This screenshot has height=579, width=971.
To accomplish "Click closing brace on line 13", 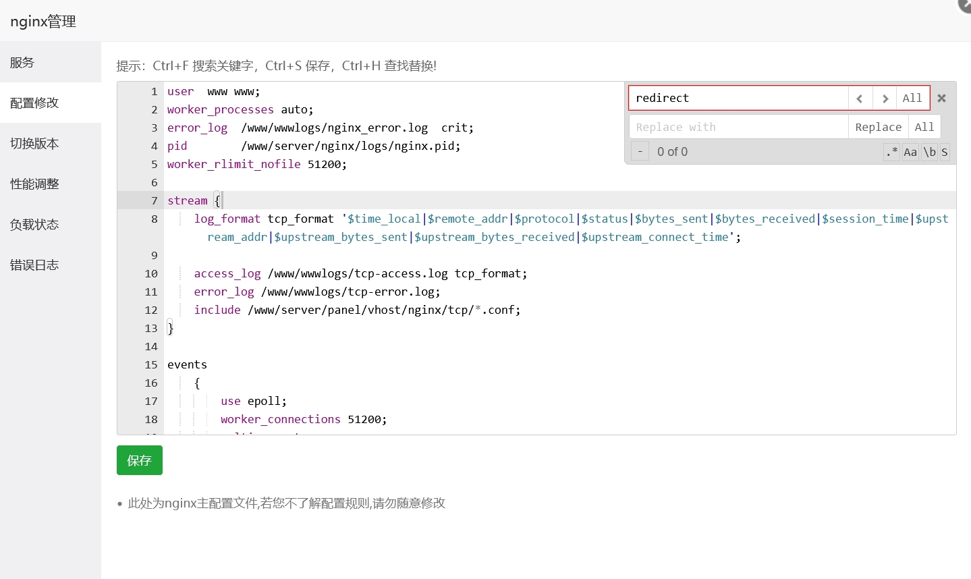I will [x=171, y=328].
